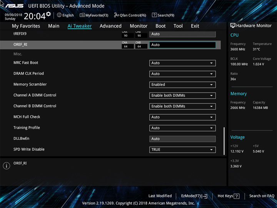The width and height of the screenshot is (277, 208).
Task: Open Channel A DIMM Control dropdown
Action: pyautogui.click(x=182, y=96)
